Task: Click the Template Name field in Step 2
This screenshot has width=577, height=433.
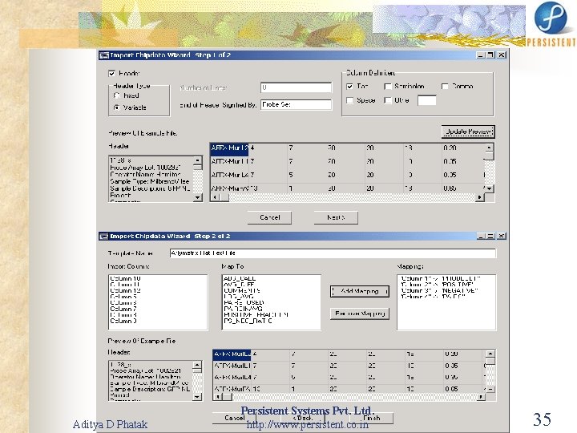Action: pos(333,253)
